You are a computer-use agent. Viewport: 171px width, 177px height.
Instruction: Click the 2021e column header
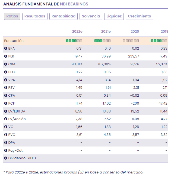point(106,32)
